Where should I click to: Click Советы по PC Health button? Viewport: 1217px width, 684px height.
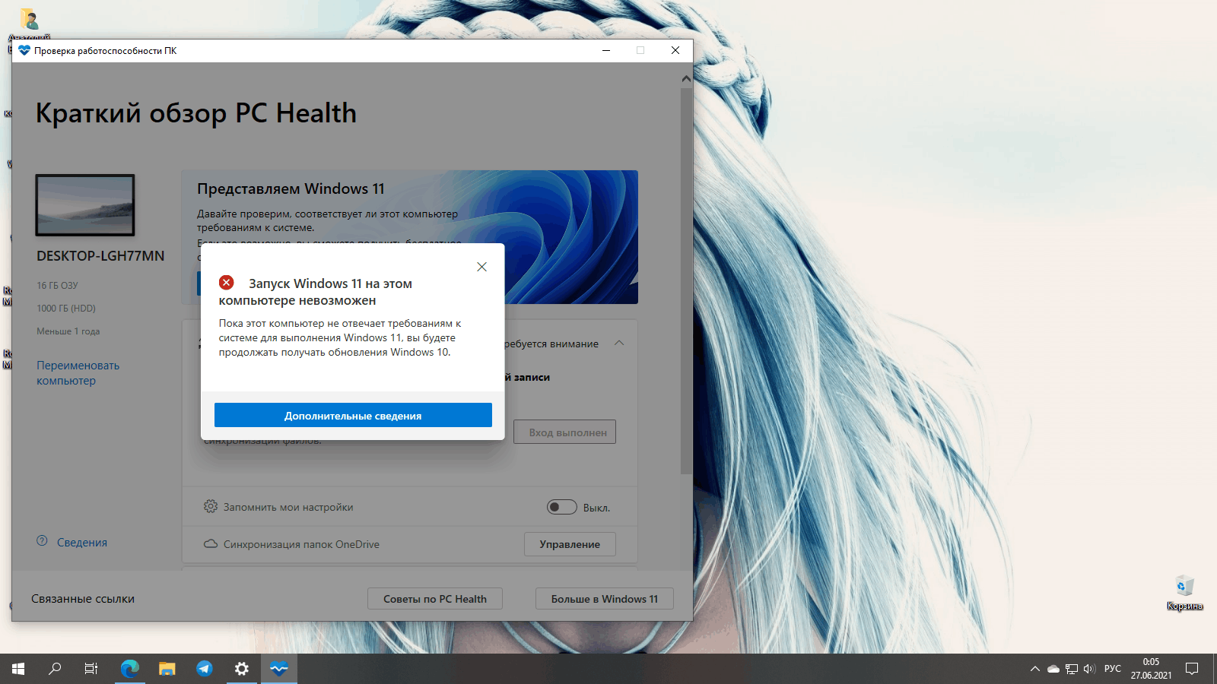point(435,599)
